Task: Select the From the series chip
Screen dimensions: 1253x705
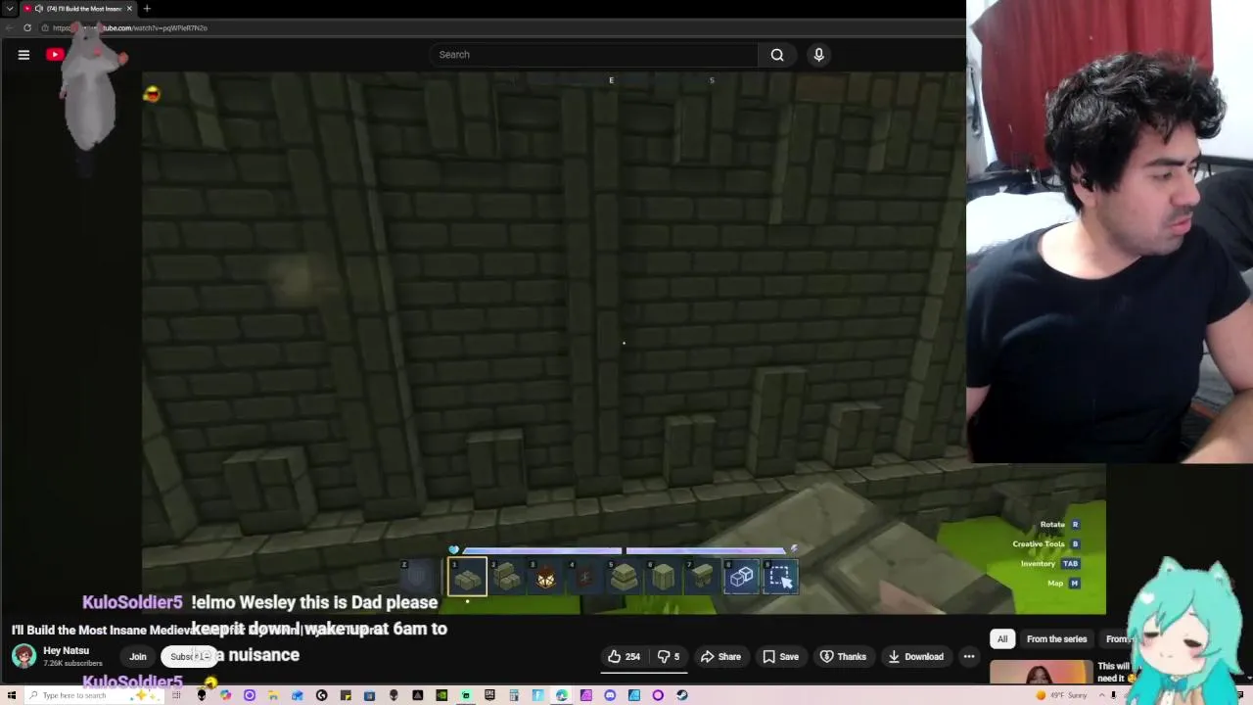Action: pos(1056,639)
